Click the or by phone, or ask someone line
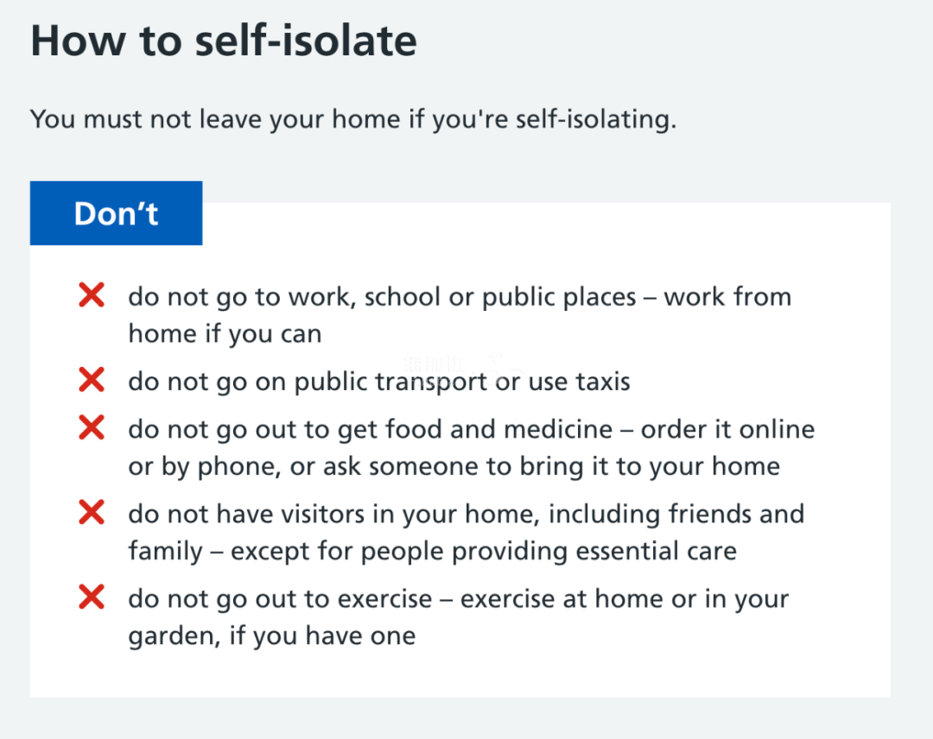Screen dimensions: 933x739 [454, 467]
